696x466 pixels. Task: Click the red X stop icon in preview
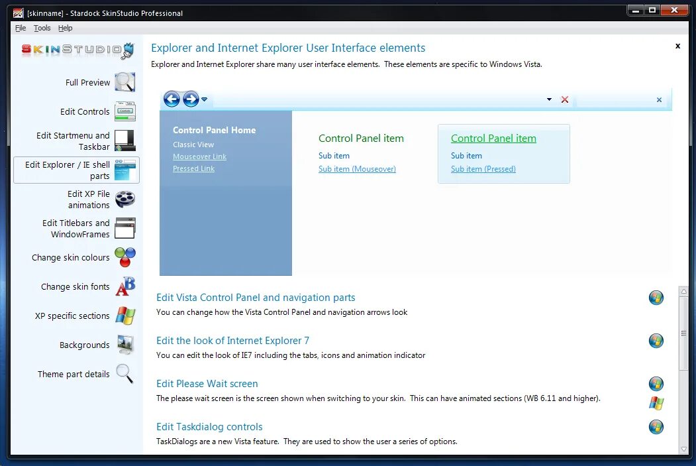coord(565,99)
